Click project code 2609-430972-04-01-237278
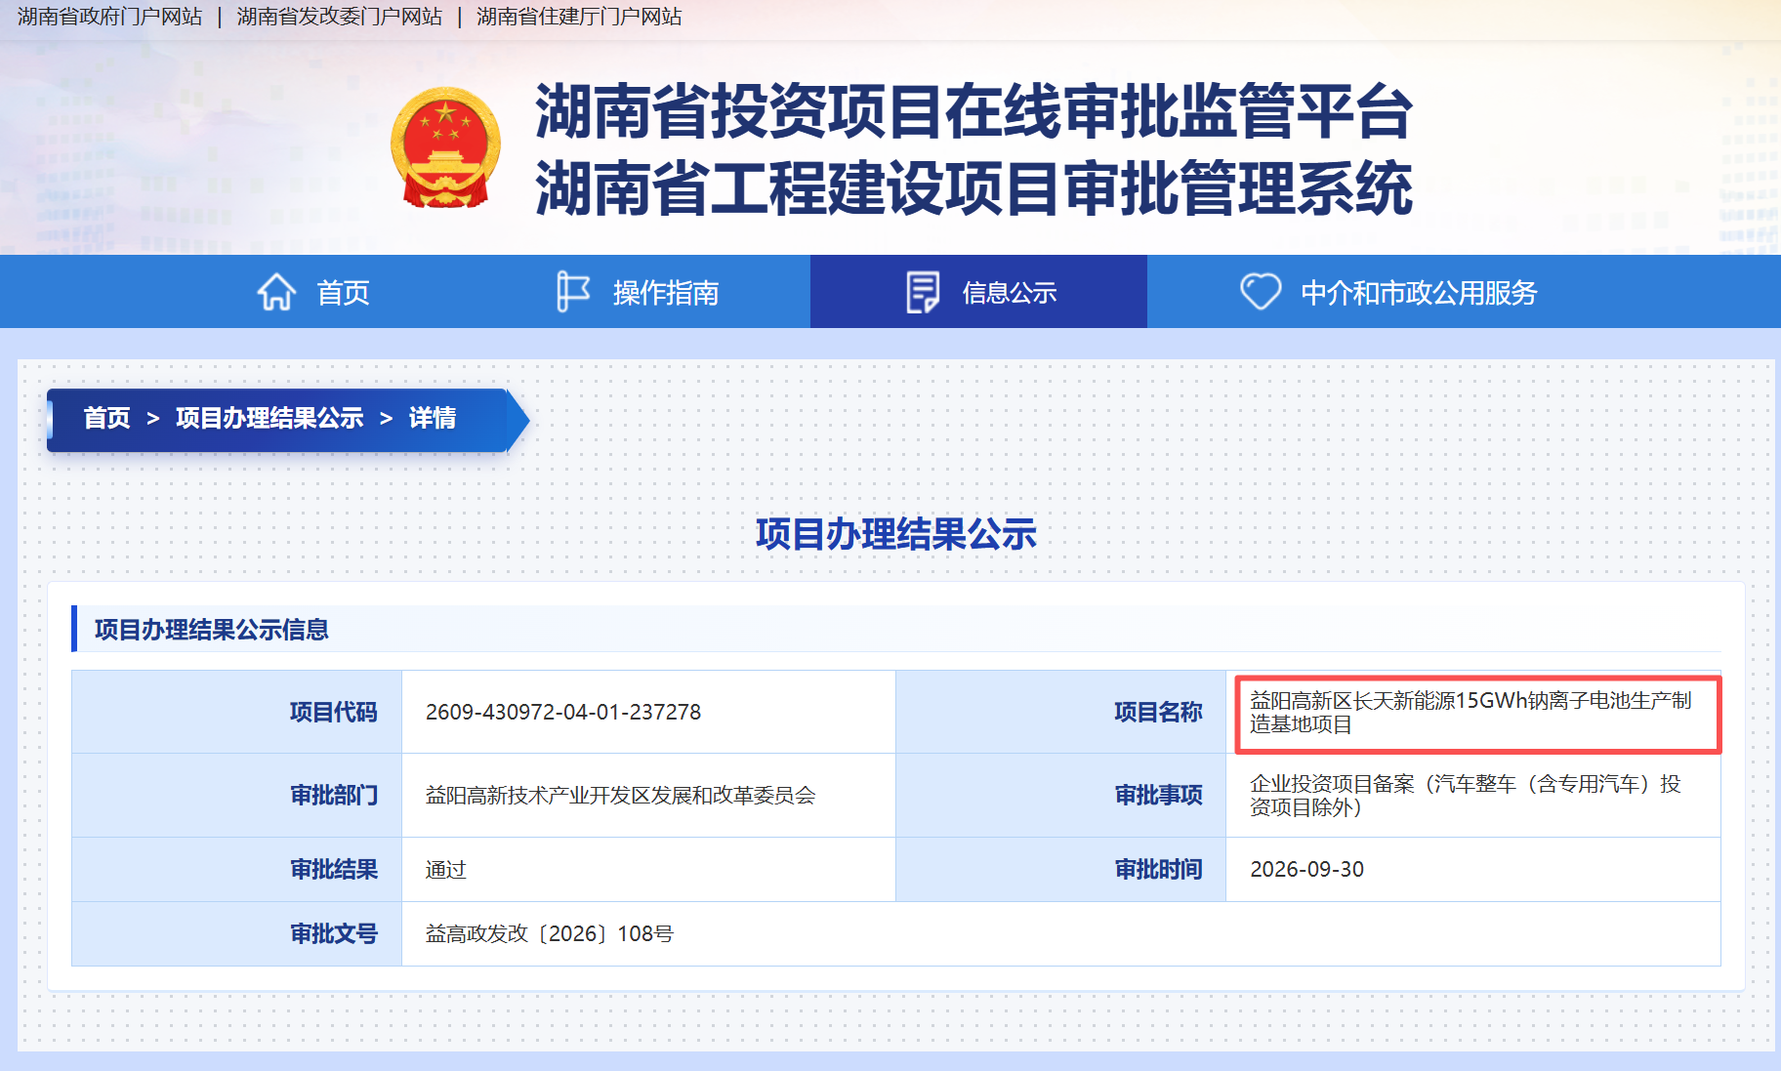 click(x=563, y=713)
